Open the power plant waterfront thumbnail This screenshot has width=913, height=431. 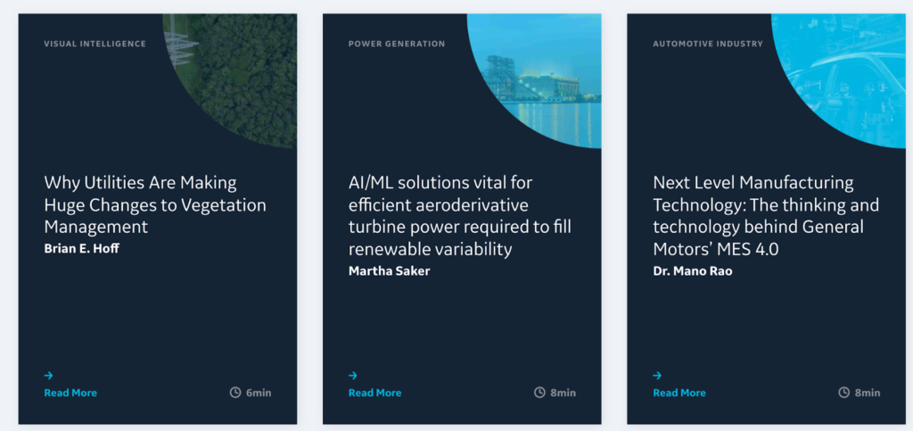tap(544, 76)
